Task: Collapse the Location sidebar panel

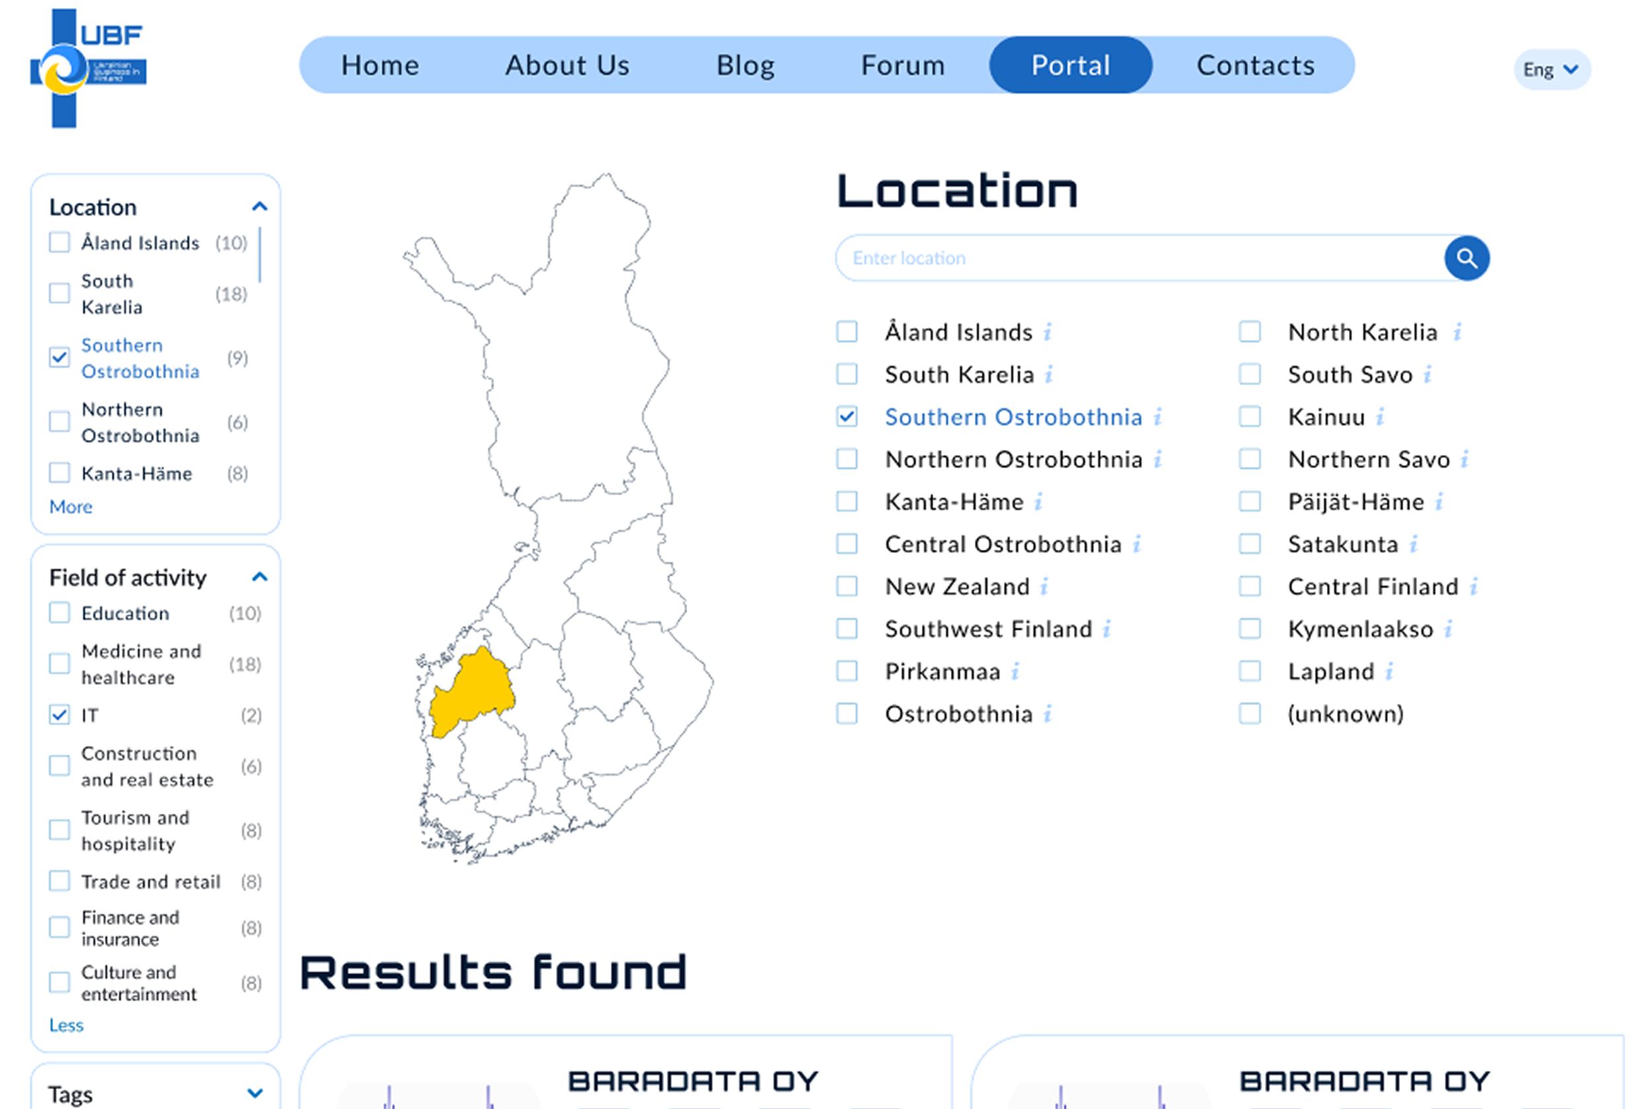Action: (x=259, y=206)
